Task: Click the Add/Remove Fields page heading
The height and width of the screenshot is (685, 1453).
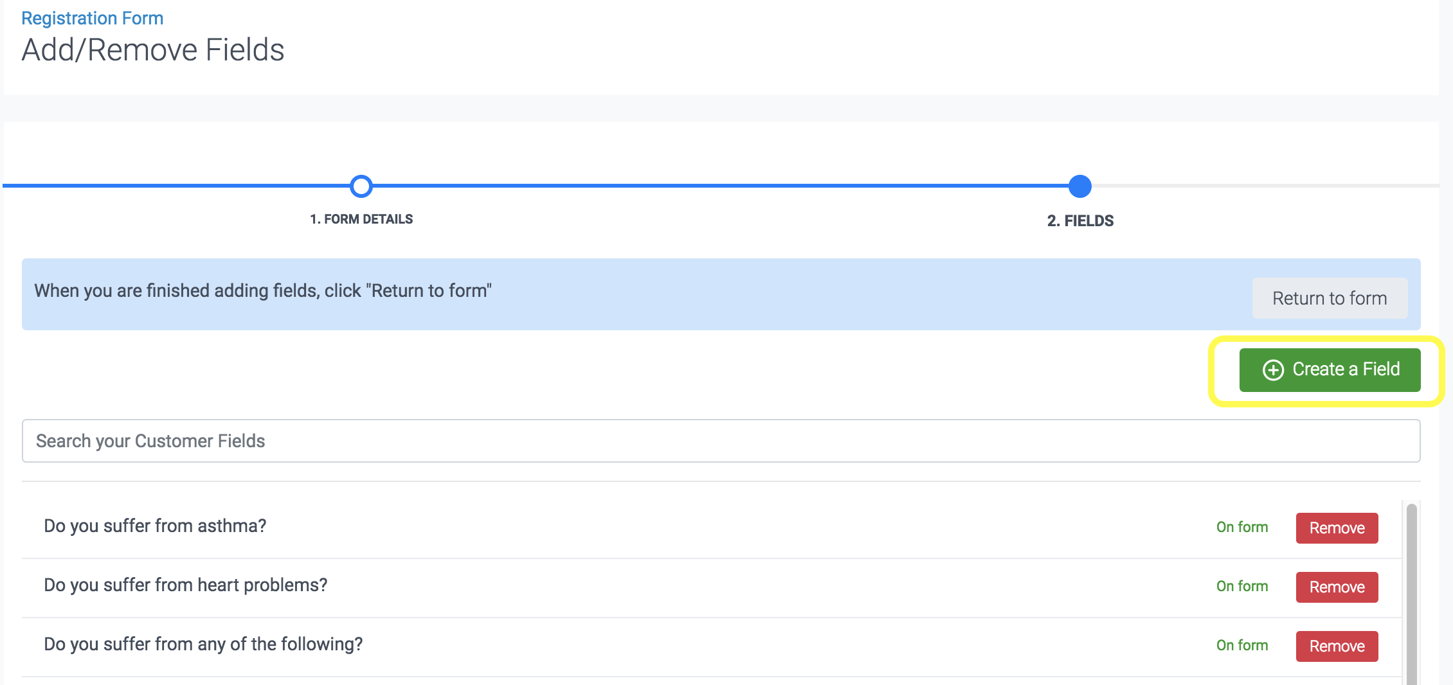Action: point(153,50)
